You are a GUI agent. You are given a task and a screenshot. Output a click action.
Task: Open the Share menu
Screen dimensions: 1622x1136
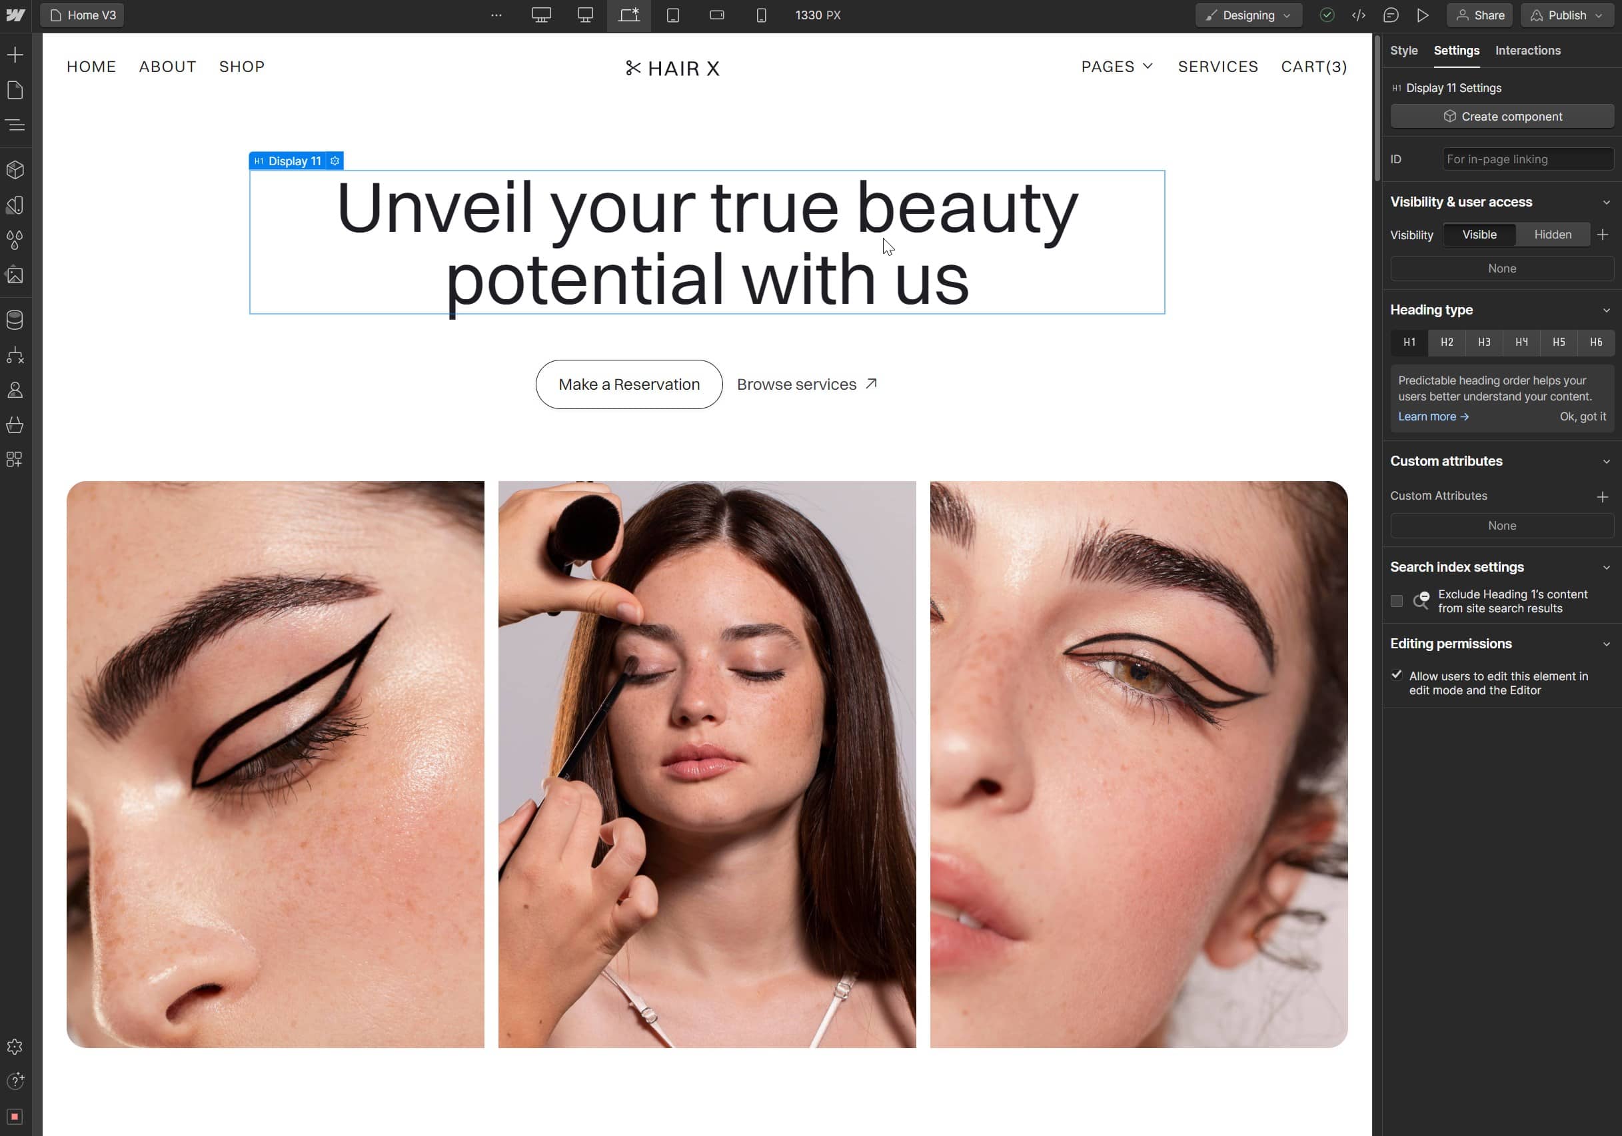click(1481, 13)
